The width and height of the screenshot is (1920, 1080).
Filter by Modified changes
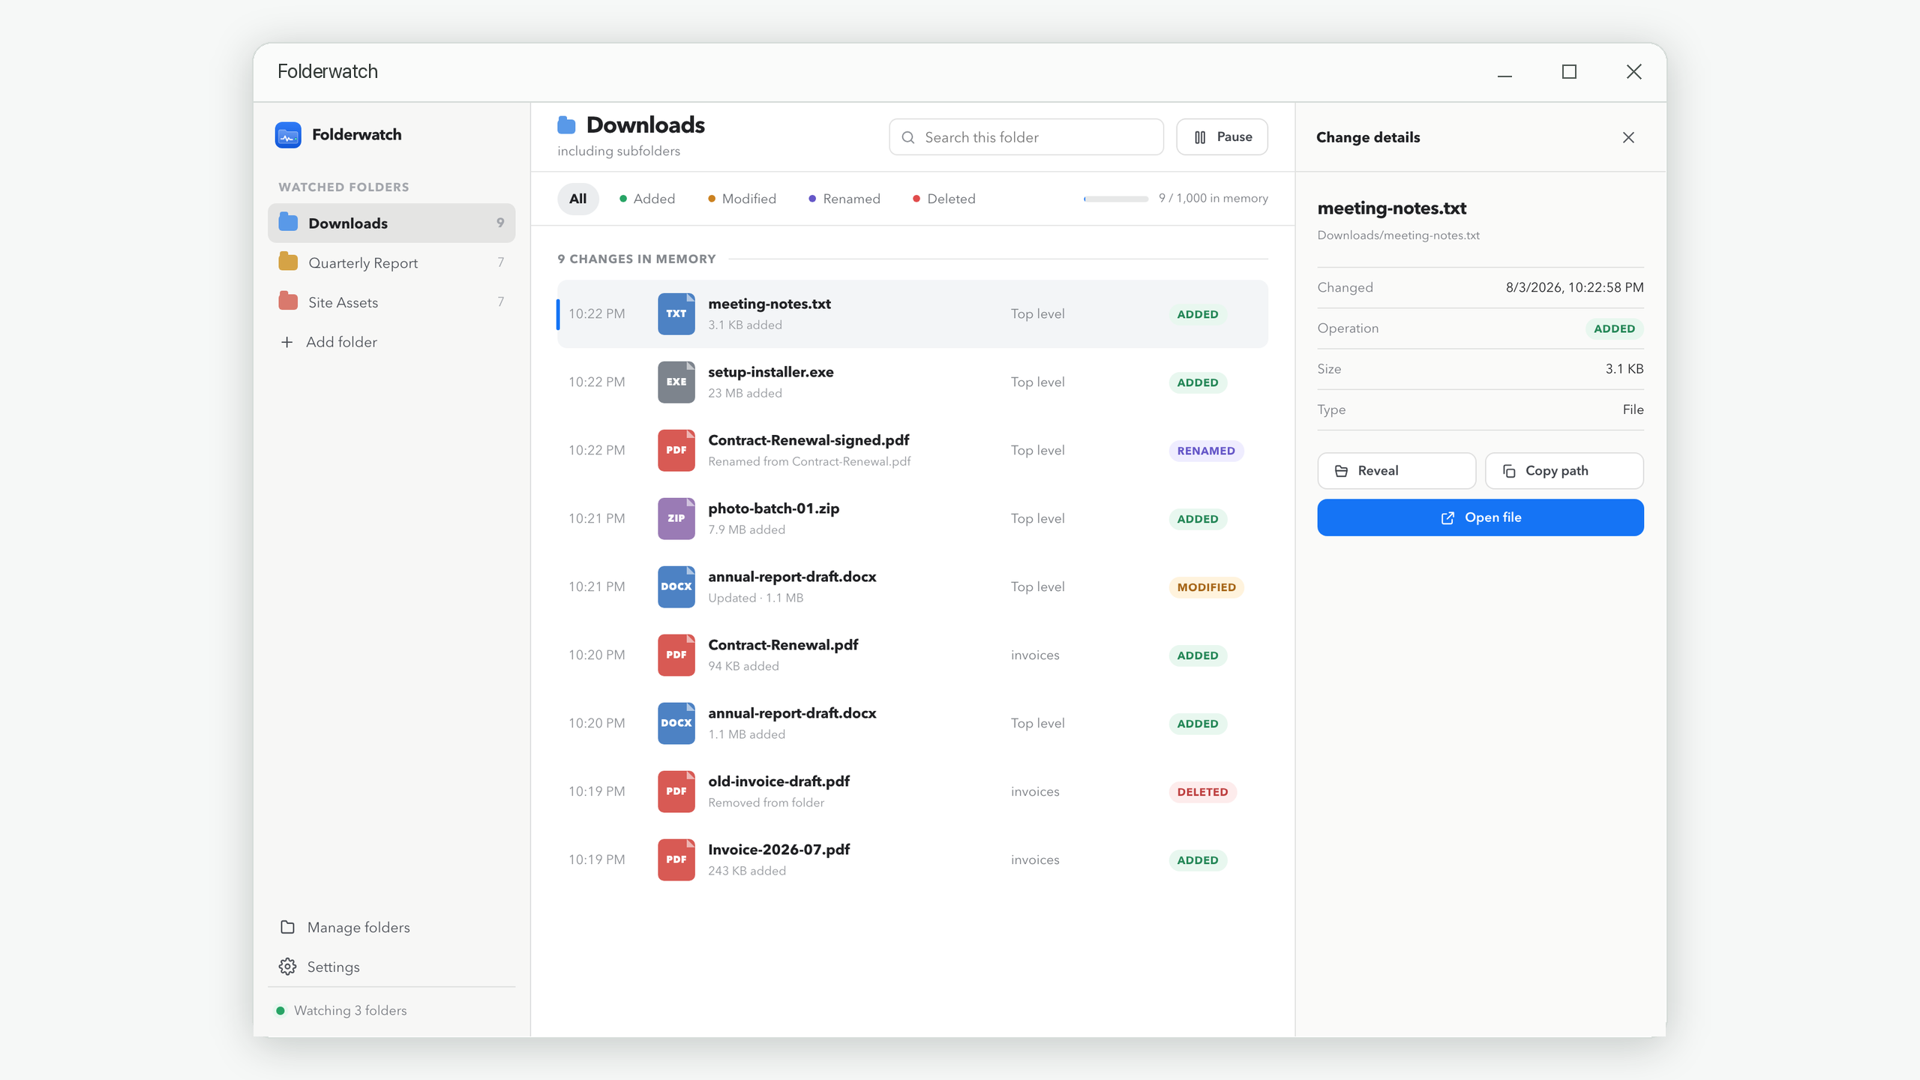pos(742,199)
